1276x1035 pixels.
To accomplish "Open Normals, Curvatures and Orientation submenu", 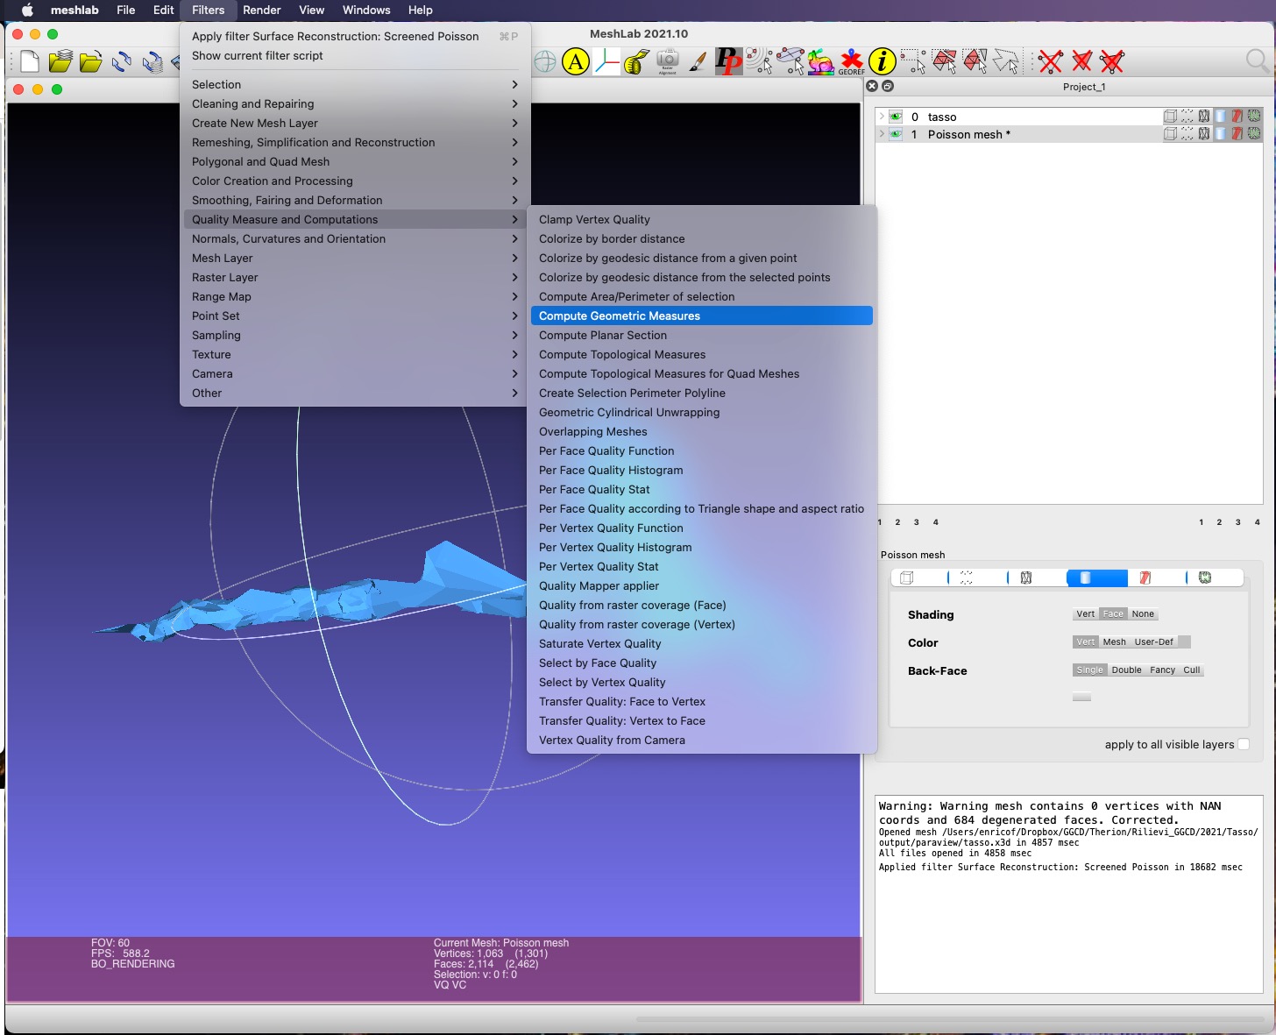I will tap(355, 238).
